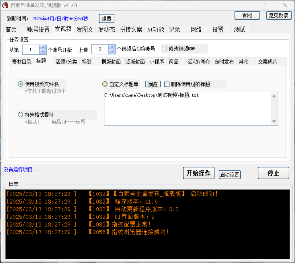
Task: Click the 没有运行项目 status text
Action: [21, 169]
